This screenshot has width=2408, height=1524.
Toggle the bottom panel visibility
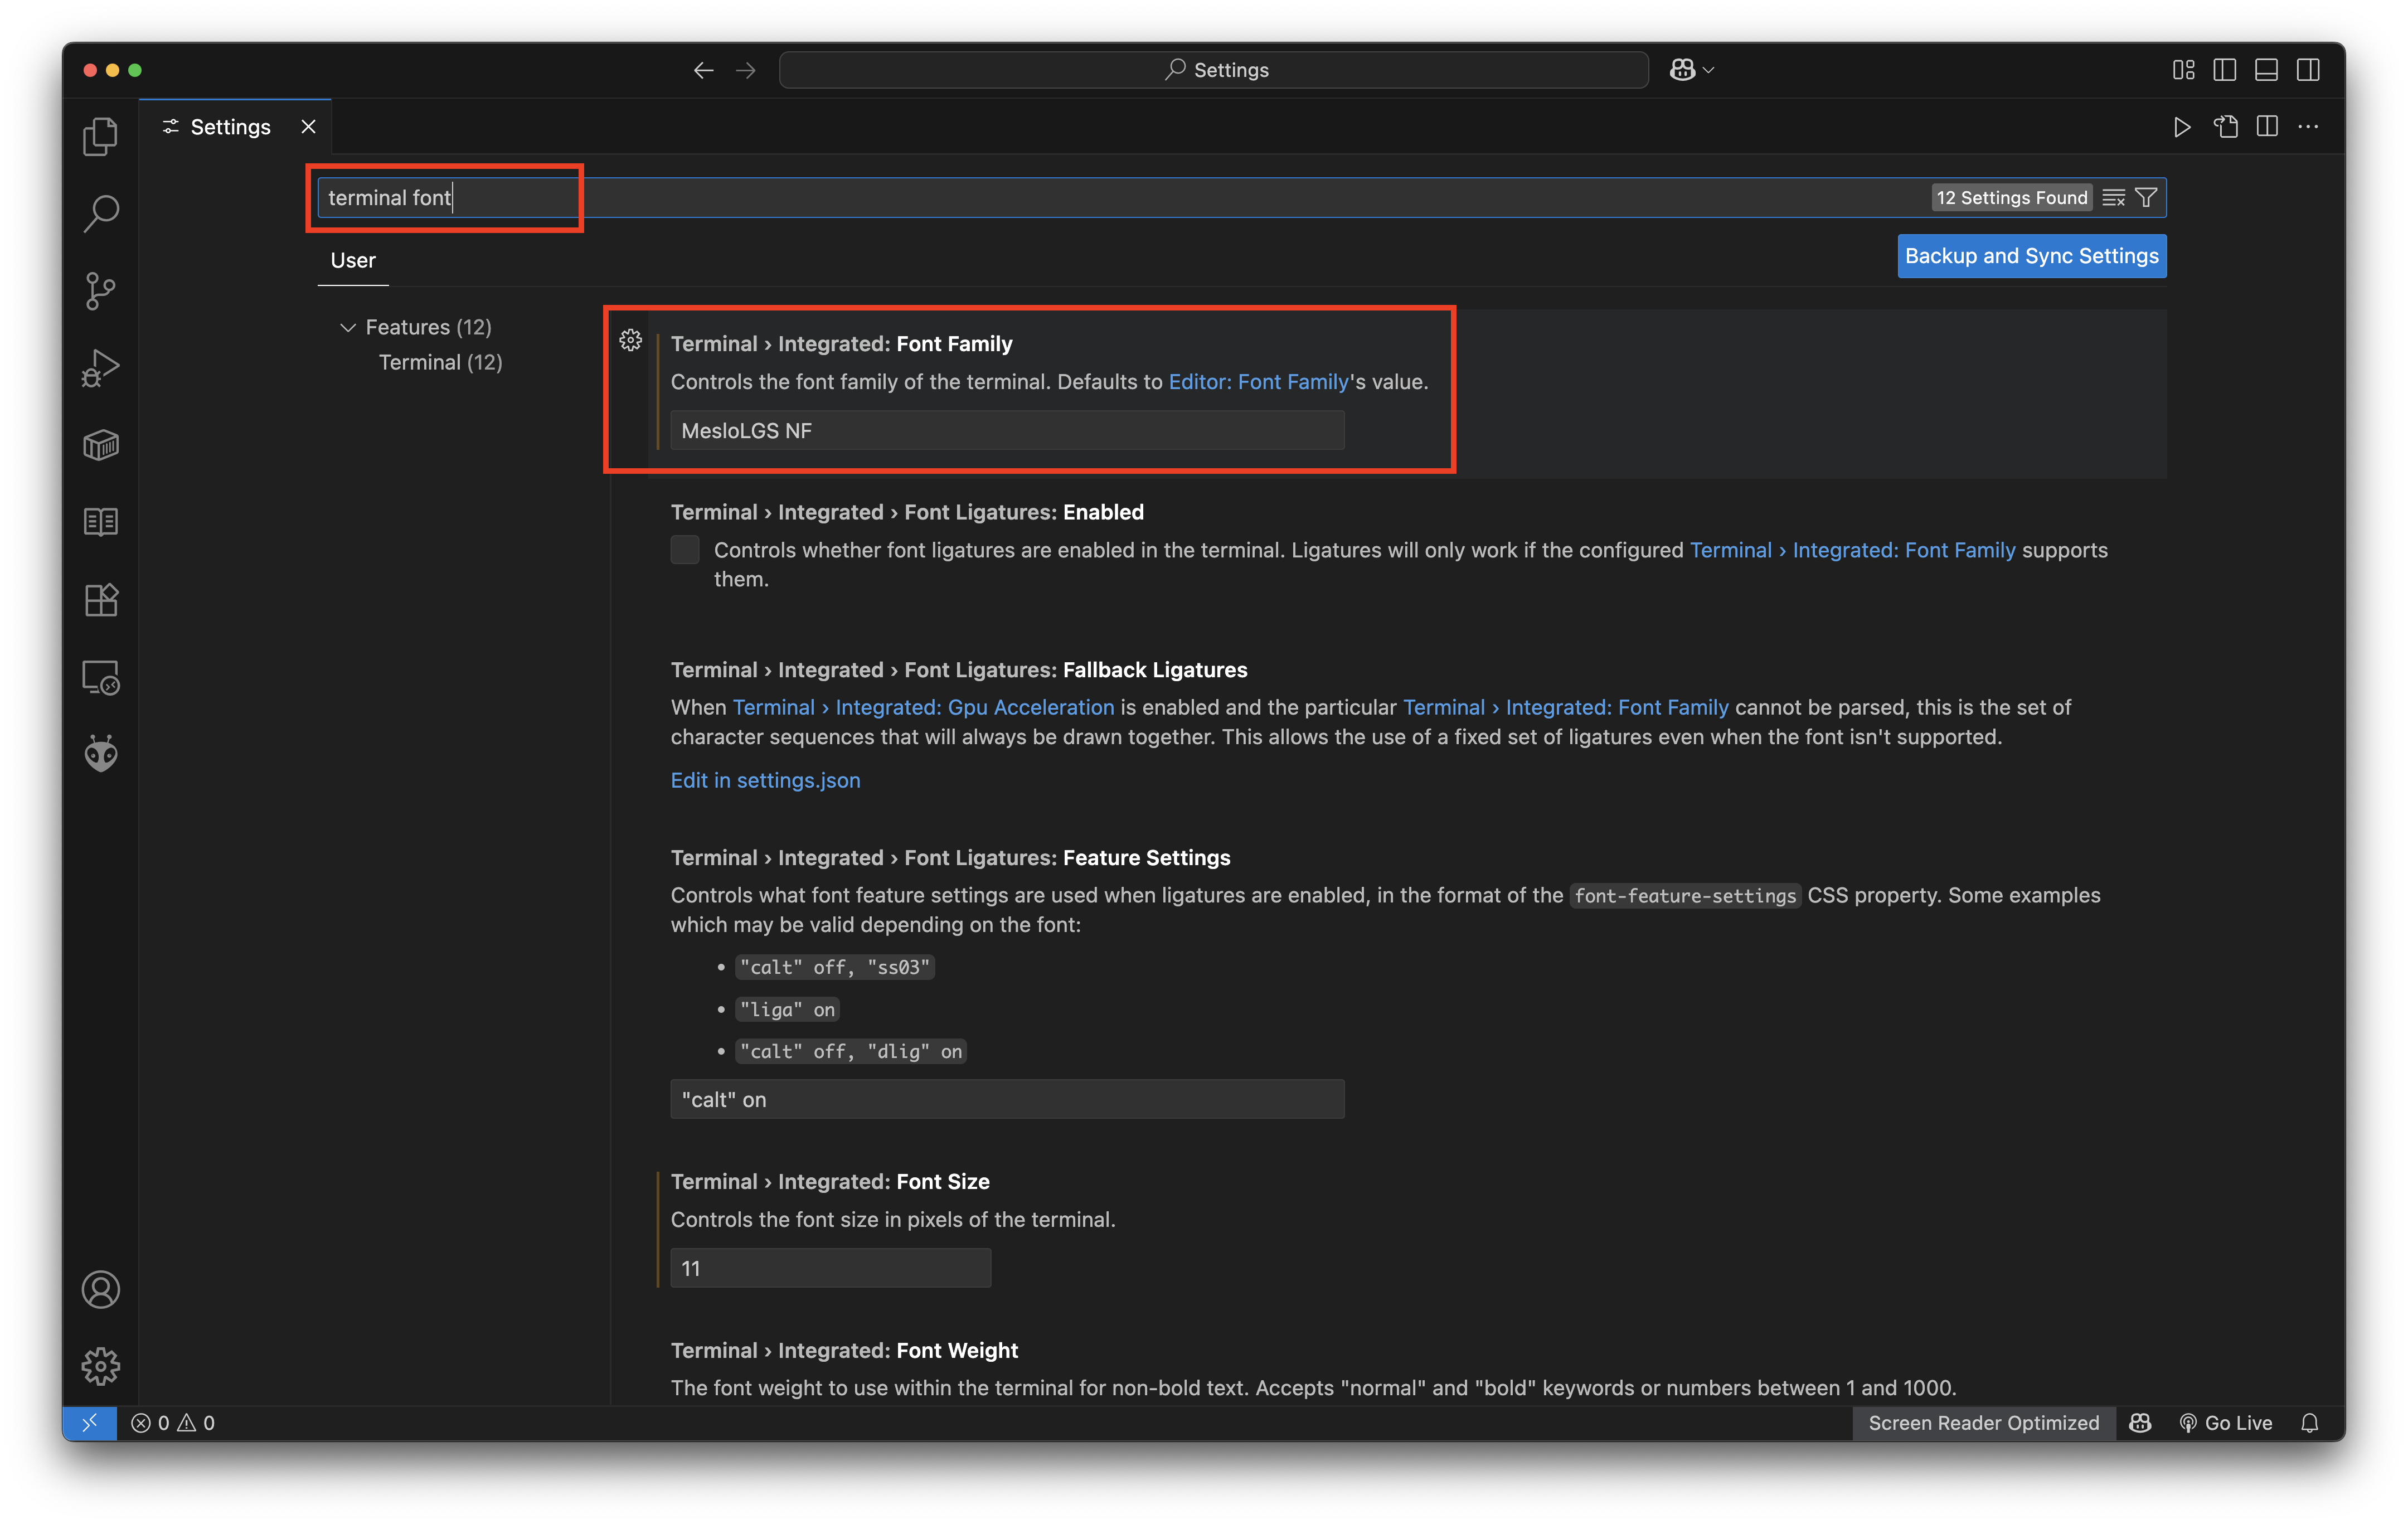[2266, 70]
